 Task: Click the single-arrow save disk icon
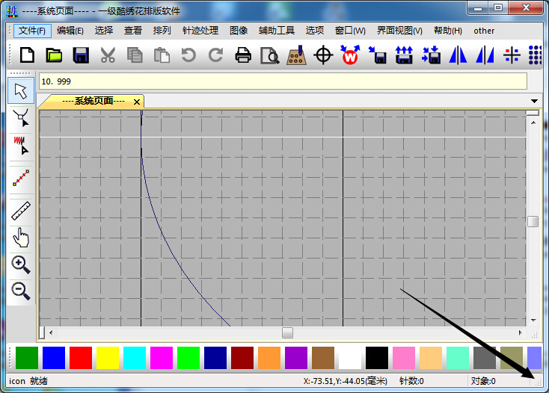click(378, 55)
